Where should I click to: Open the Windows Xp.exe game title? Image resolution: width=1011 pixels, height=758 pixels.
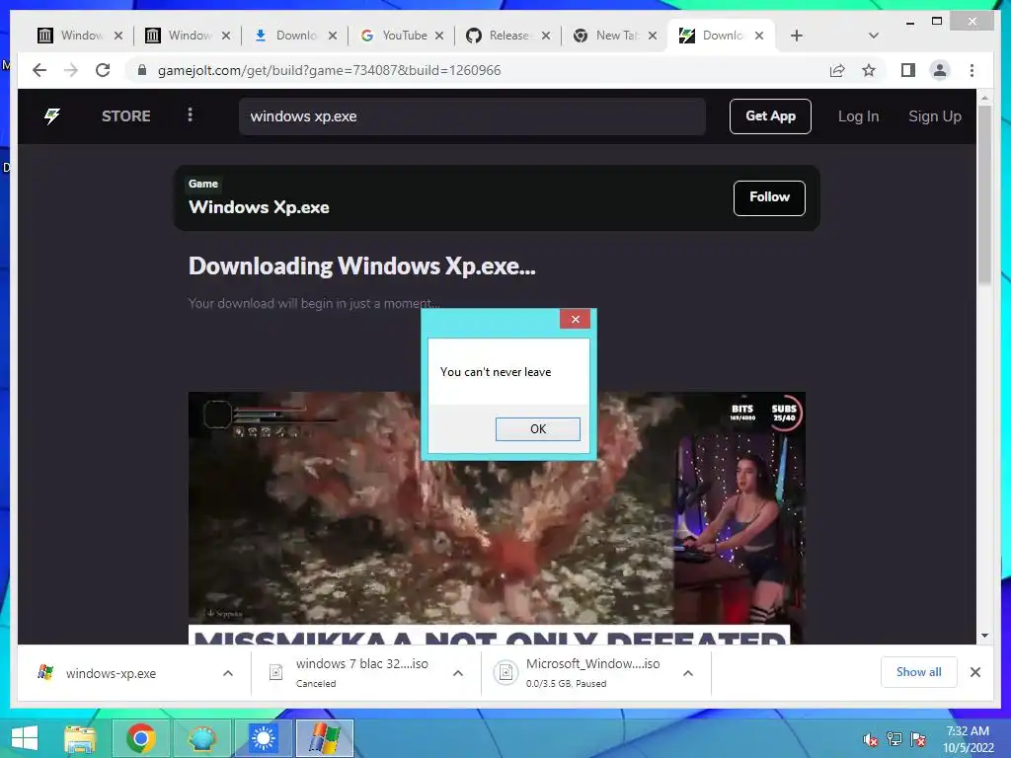tap(259, 207)
